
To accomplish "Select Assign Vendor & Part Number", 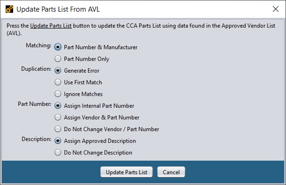I will 58,117.
